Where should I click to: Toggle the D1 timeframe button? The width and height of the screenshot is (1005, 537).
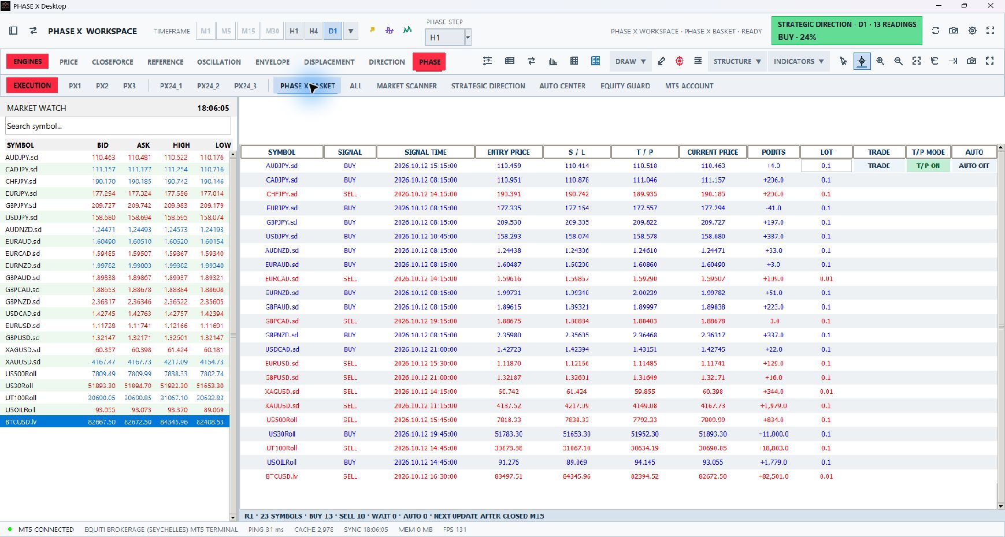pos(333,31)
